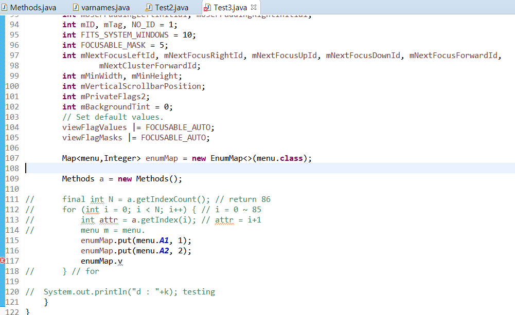The height and width of the screenshot is (315, 515).
Task: Click the '// Set default values.' comment
Action: 113,117
